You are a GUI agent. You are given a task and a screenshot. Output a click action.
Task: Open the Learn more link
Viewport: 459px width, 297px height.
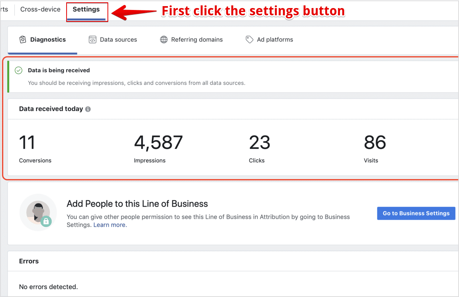click(110, 225)
